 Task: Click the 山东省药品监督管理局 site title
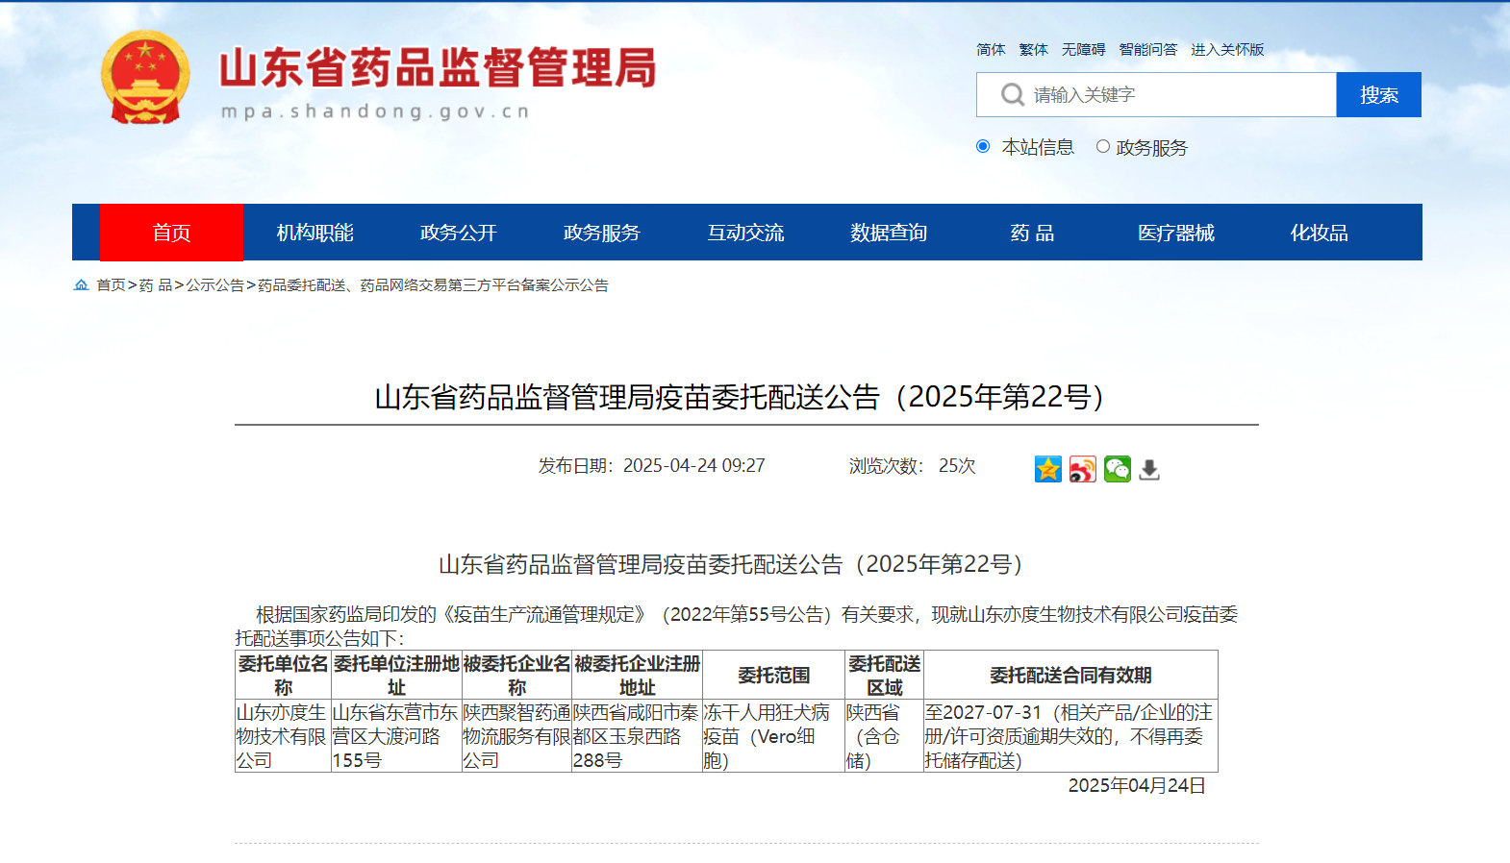[x=438, y=67]
